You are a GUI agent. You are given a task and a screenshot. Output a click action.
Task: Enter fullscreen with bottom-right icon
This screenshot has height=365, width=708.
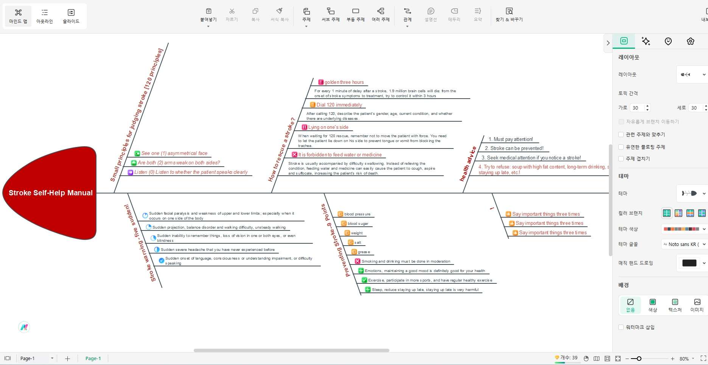703,358
